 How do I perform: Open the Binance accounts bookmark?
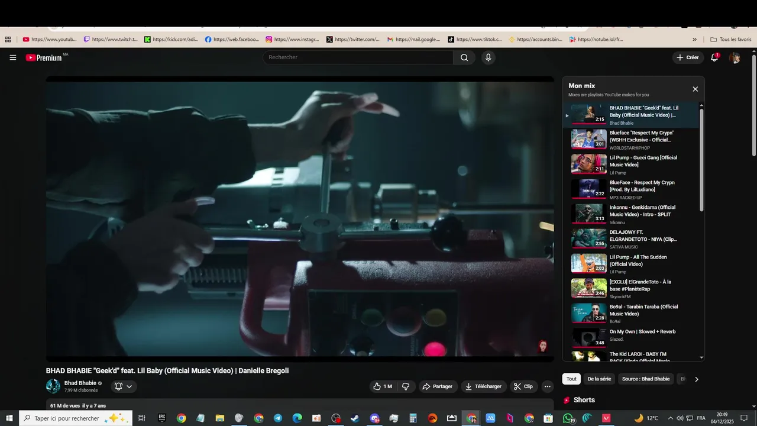click(x=536, y=40)
